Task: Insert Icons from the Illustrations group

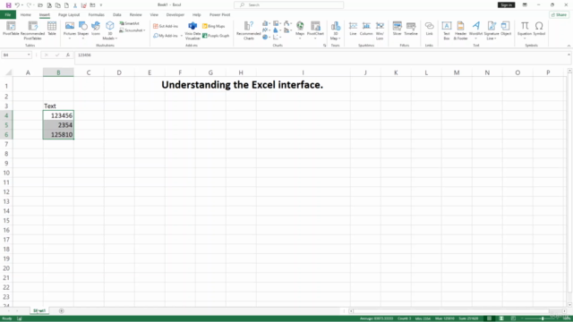Action: pos(96,29)
